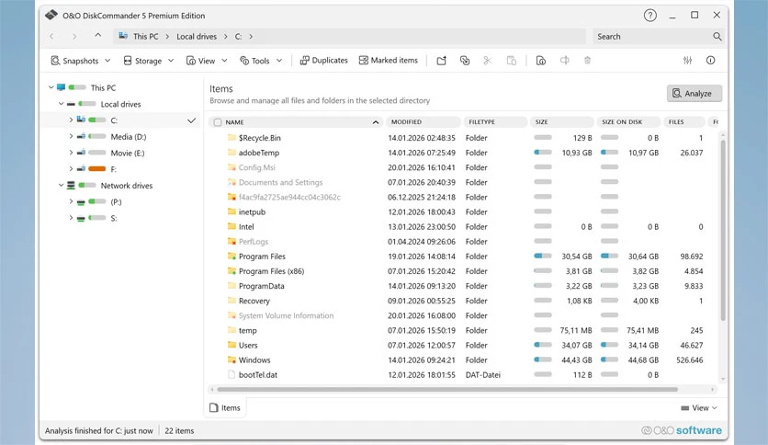Viewport: 768px width, 445px height.
Task: Toggle the select-all checkbox in NAME header
Action: (x=218, y=122)
